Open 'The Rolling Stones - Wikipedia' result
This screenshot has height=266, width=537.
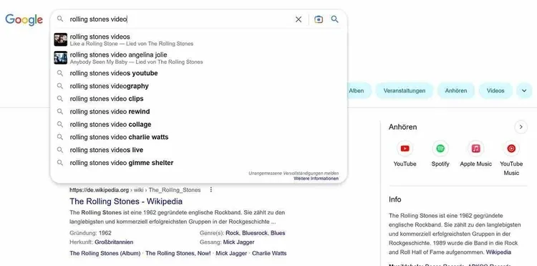126,201
